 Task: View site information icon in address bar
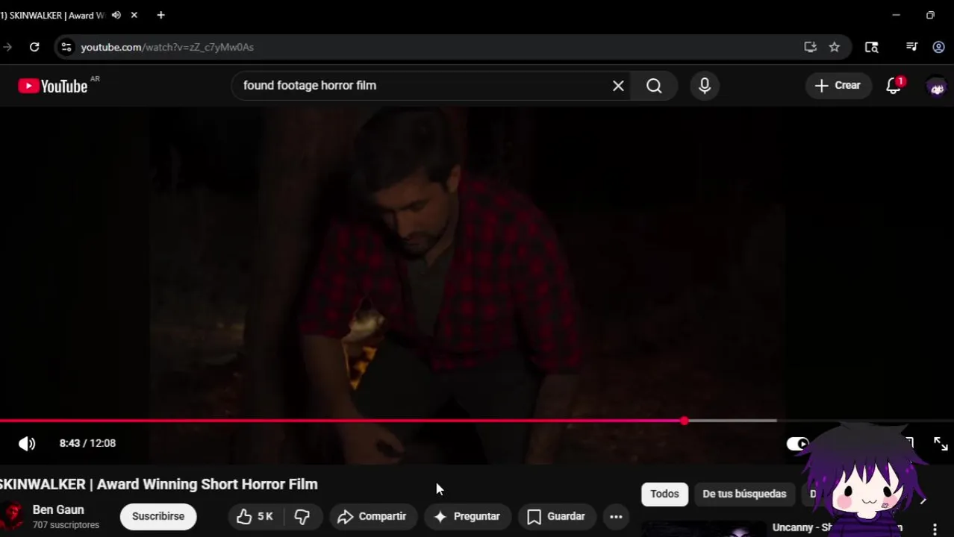coord(66,47)
